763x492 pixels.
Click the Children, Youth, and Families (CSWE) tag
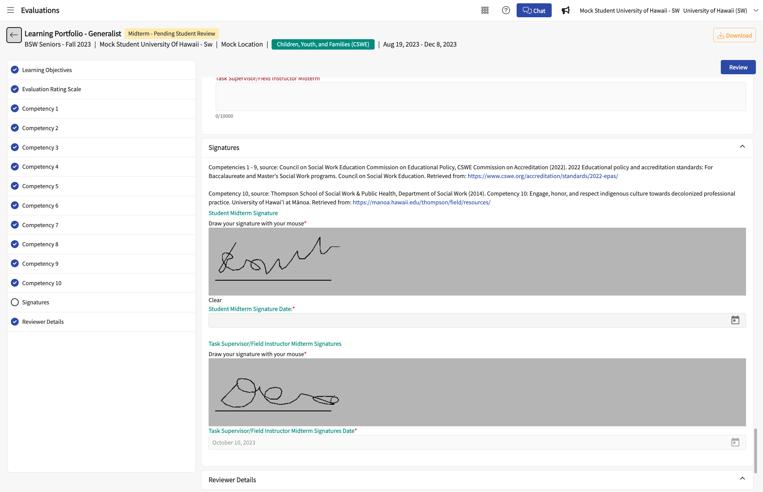pos(323,44)
